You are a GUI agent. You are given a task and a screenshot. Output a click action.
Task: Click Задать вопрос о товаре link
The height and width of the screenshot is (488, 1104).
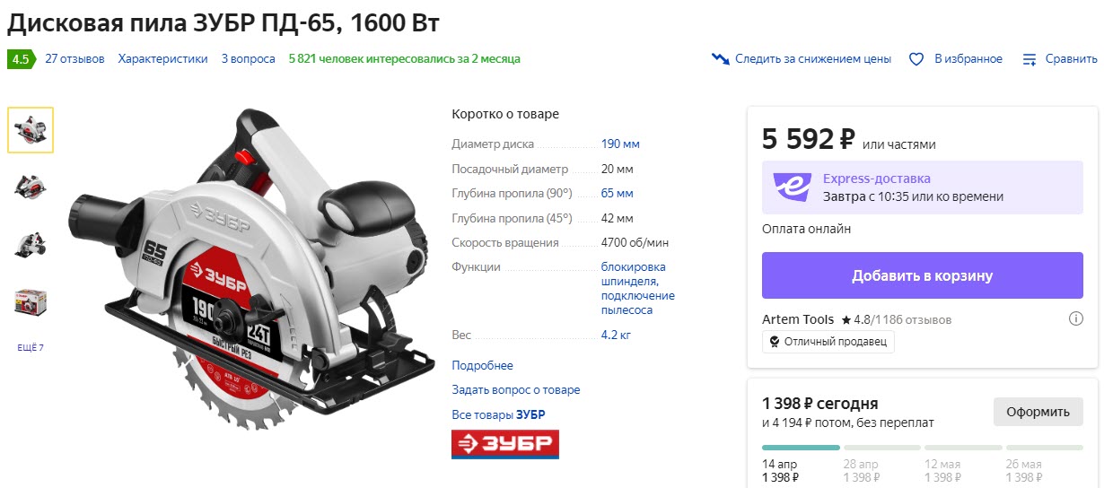515,389
